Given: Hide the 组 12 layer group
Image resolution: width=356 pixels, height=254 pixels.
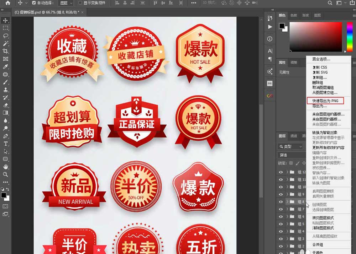Looking at the screenshot, I should (x=281, y=172).
